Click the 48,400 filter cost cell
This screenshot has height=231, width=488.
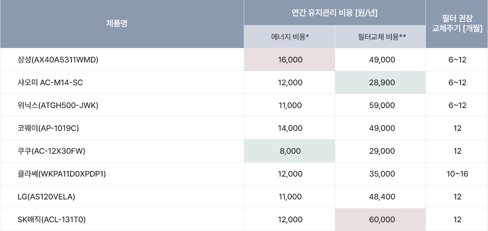pyautogui.click(x=382, y=197)
